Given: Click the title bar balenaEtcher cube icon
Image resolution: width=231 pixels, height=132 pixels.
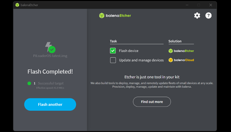Looking at the screenshot, I should pyautogui.click(x=17, y=5).
